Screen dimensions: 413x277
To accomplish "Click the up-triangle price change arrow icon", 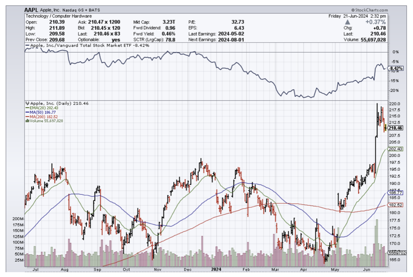I will pyautogui.click(x=347, y=22).
